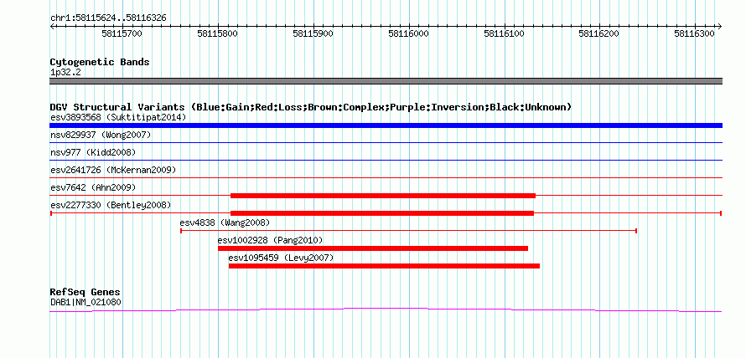Click the red esv1002928 loss bar
Screen dimensions: 746x358
[x=373, y=248]
